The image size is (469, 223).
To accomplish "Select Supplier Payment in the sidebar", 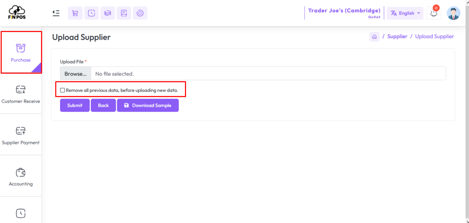I will point(21,135).
